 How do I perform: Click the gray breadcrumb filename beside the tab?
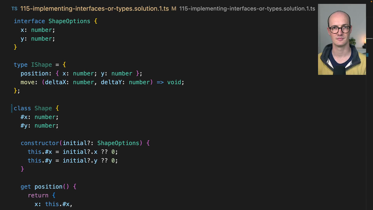[x=247, y=8]
